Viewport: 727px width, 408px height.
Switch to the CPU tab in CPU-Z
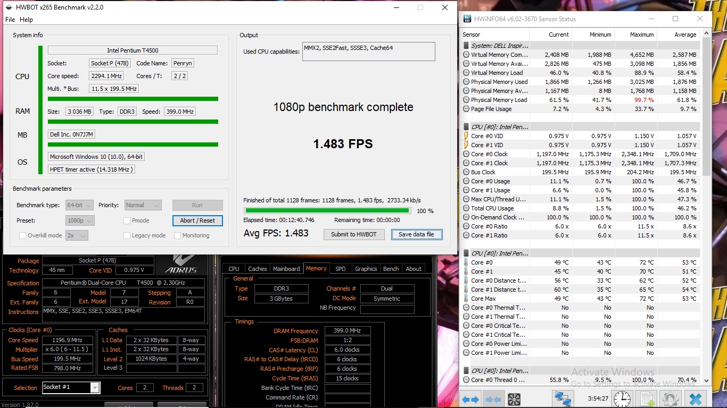click(x=234, y=269)
